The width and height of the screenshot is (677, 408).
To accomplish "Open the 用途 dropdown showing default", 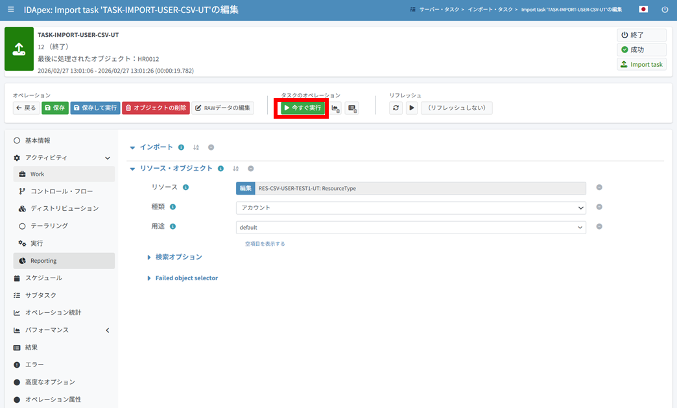I will (x=410, y=228).
